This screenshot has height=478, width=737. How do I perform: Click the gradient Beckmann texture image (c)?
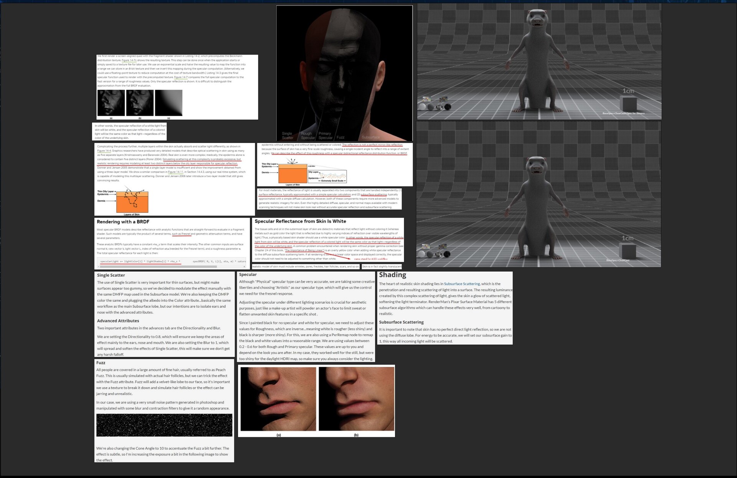pos(169,103)
